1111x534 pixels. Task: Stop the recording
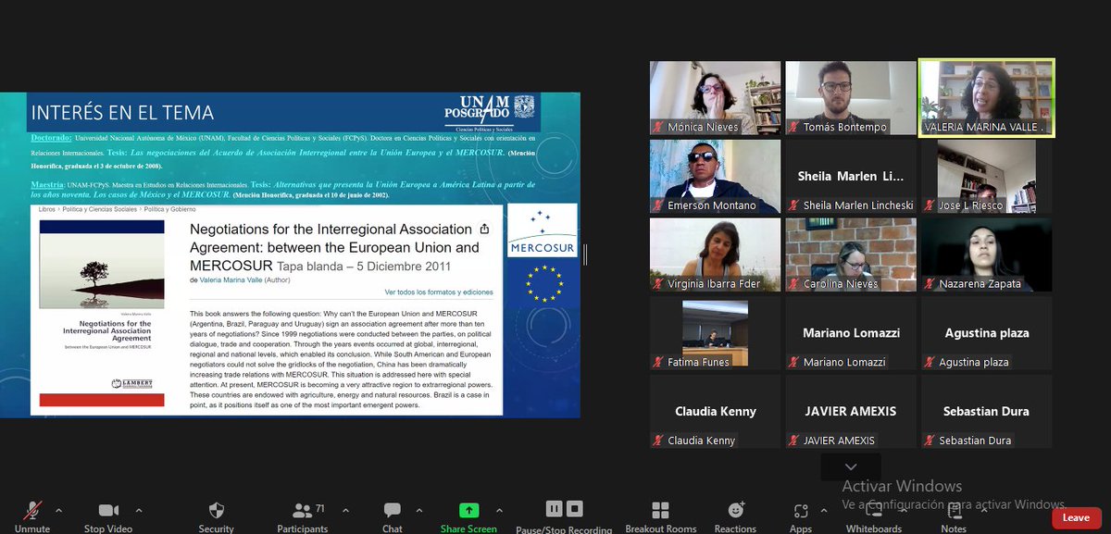(x=574, y=509)
